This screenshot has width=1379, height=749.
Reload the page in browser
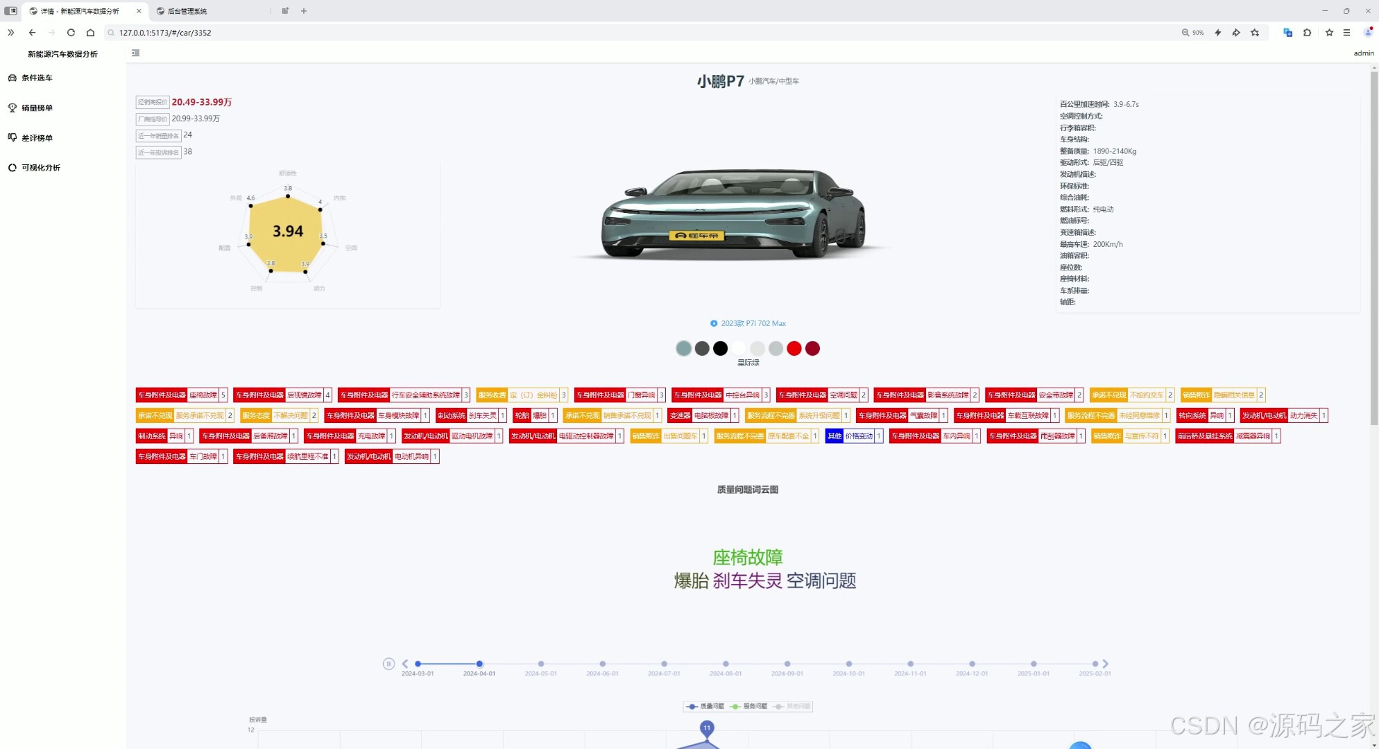[71, 33]
